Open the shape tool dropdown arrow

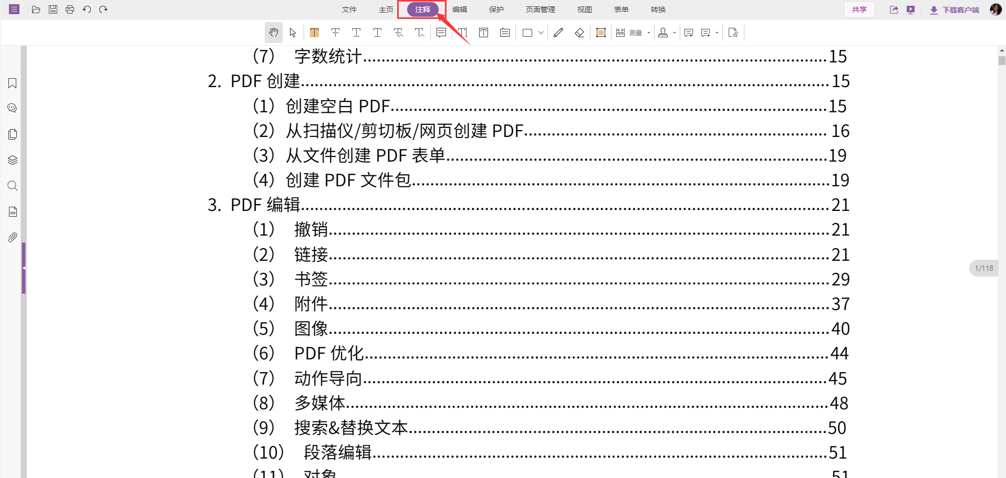click(x=541, y=33)
